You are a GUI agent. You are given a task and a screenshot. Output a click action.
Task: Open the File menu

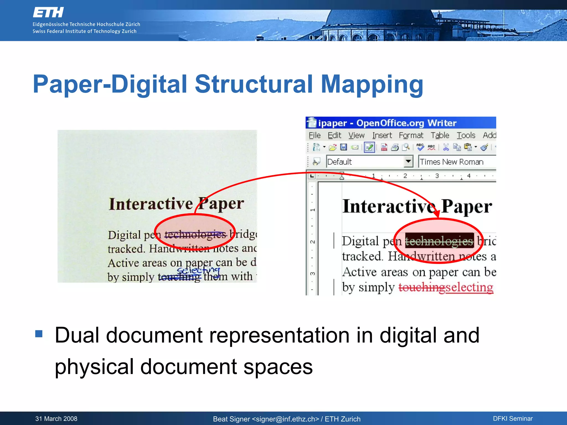pyautogui.click(x=315, y=135)
